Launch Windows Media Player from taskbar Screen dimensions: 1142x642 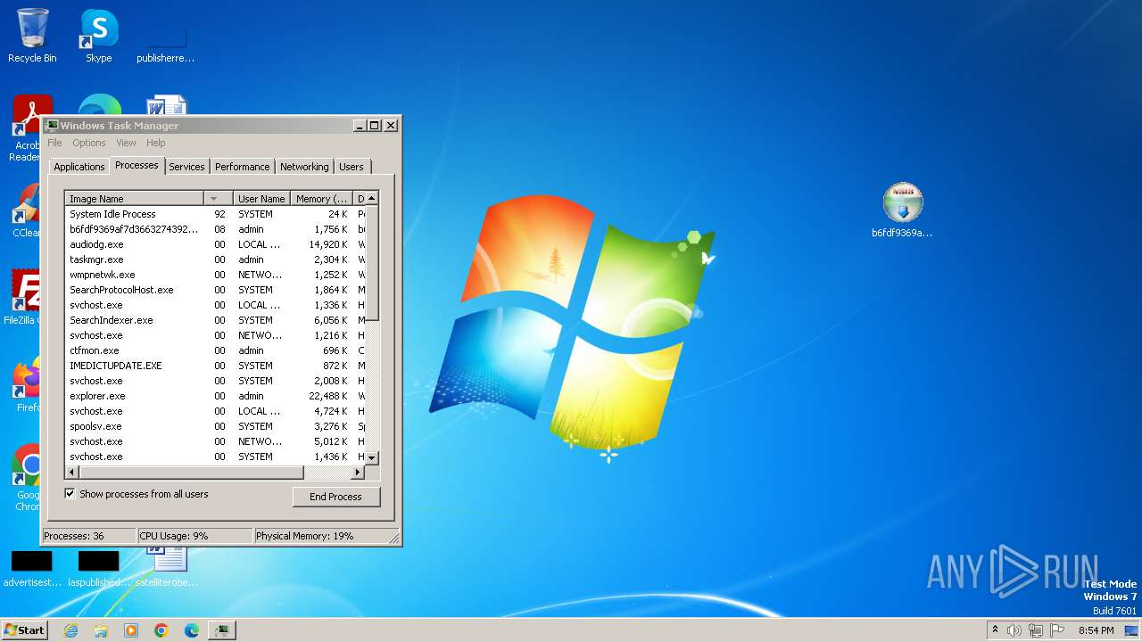(x=131, y=630)
